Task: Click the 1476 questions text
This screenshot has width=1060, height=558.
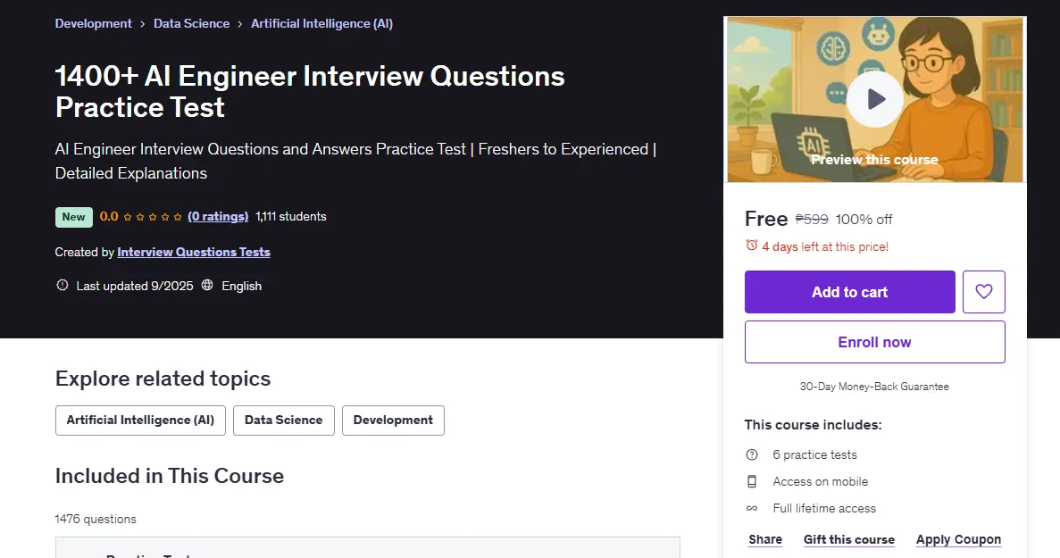Action: click(96, 519)
